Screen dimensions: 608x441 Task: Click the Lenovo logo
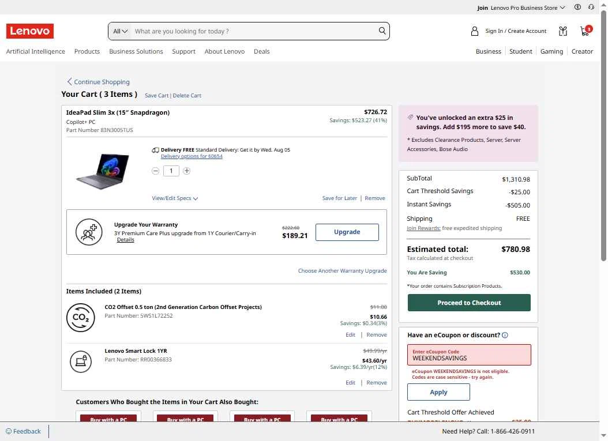click(30, 31)
